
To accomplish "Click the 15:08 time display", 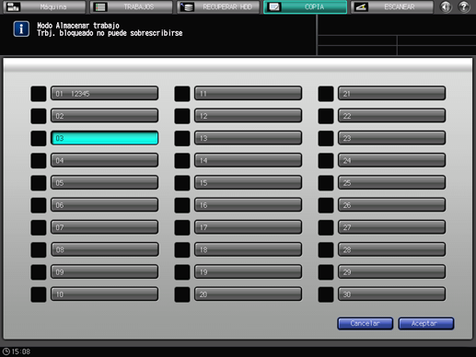I will click(x=21, y=351).
